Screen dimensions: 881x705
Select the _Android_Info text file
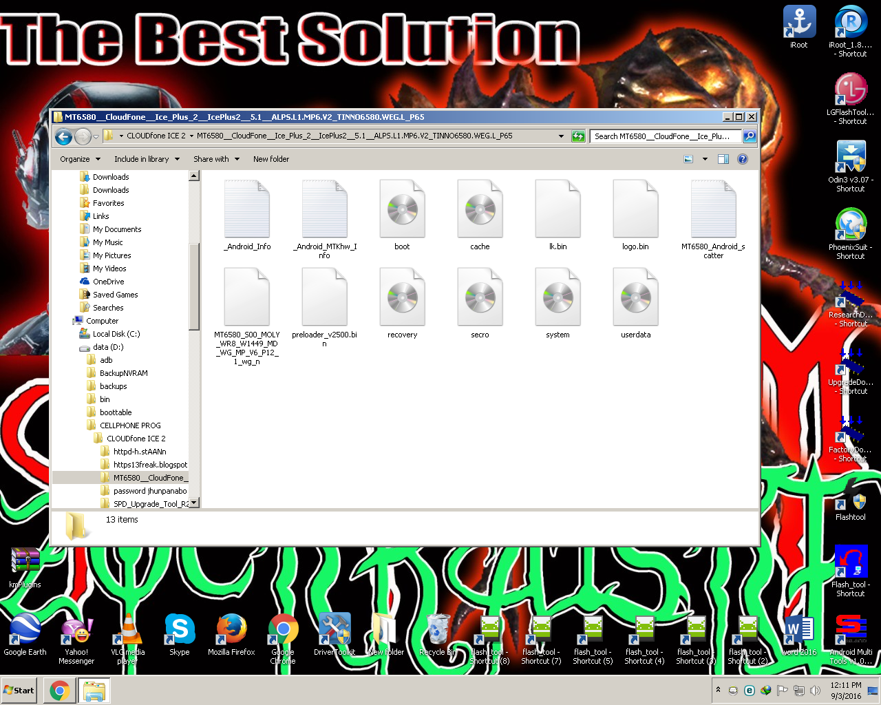point(247,215)
